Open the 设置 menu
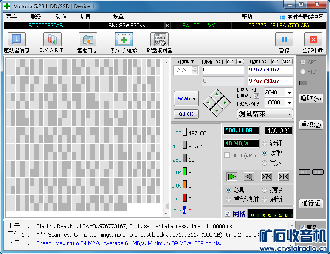The image size is (330, 254). (118, 17)
